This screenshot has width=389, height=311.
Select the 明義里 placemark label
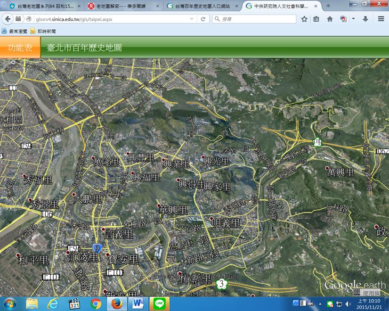click(226, 223)
